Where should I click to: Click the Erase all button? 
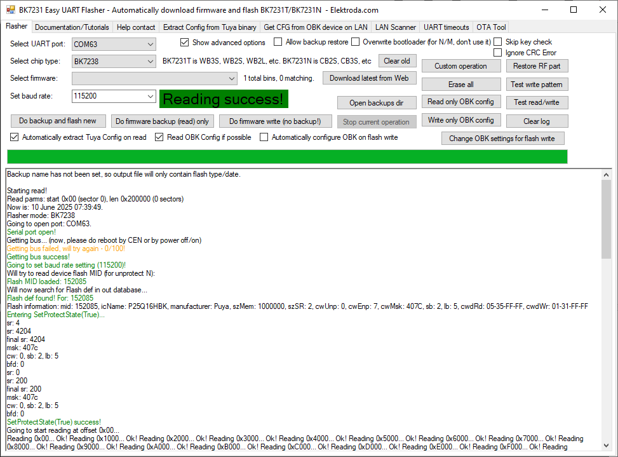[461, 85]
